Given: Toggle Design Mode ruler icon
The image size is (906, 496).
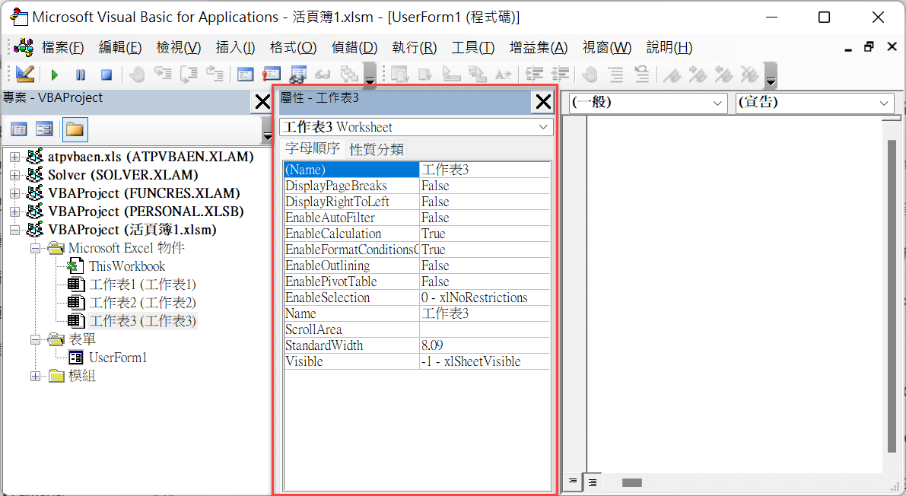Looking at the screenshot, I should (x=25, y=74).
